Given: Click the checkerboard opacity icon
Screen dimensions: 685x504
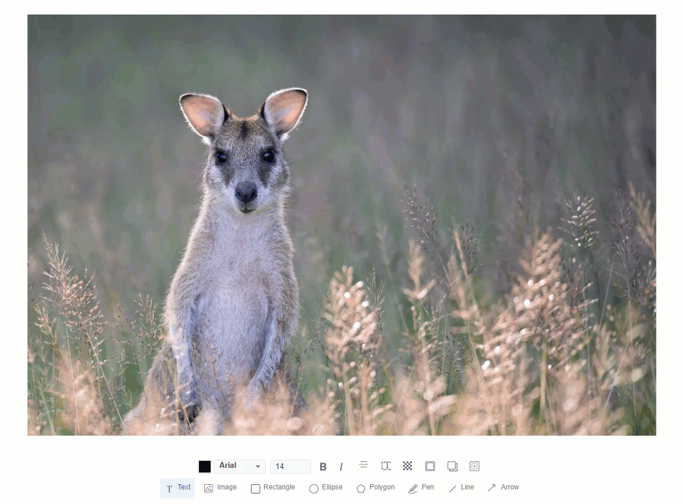Looking at the screenshot, I should pyautogui.click(x=408, y=466).
